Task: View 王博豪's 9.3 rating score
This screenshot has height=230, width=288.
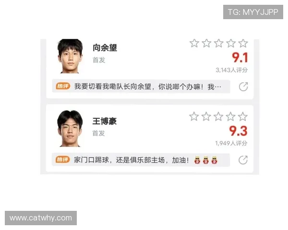Action: (x=238, y=131)
